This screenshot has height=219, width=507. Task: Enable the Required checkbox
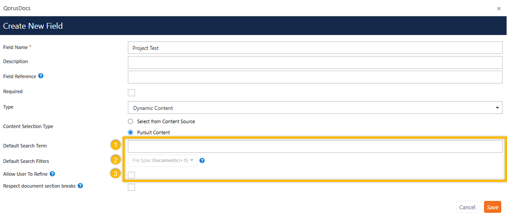pos(131,93)
